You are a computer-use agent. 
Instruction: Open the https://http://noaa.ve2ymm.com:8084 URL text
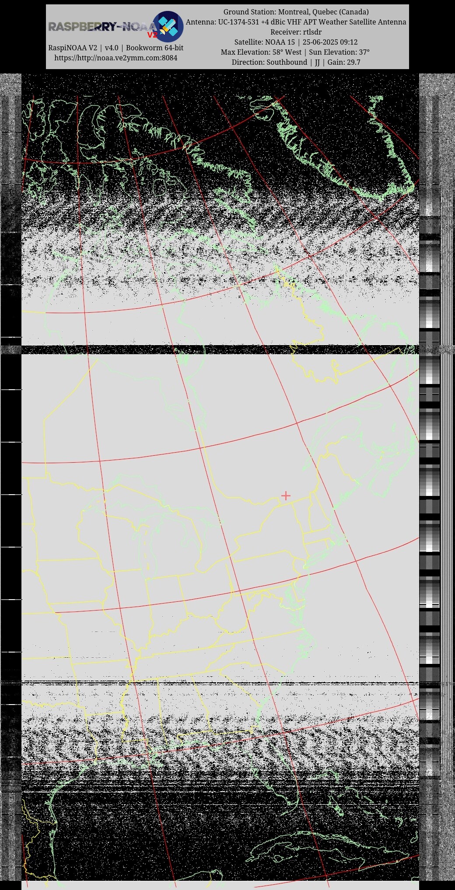click(116, 58)
